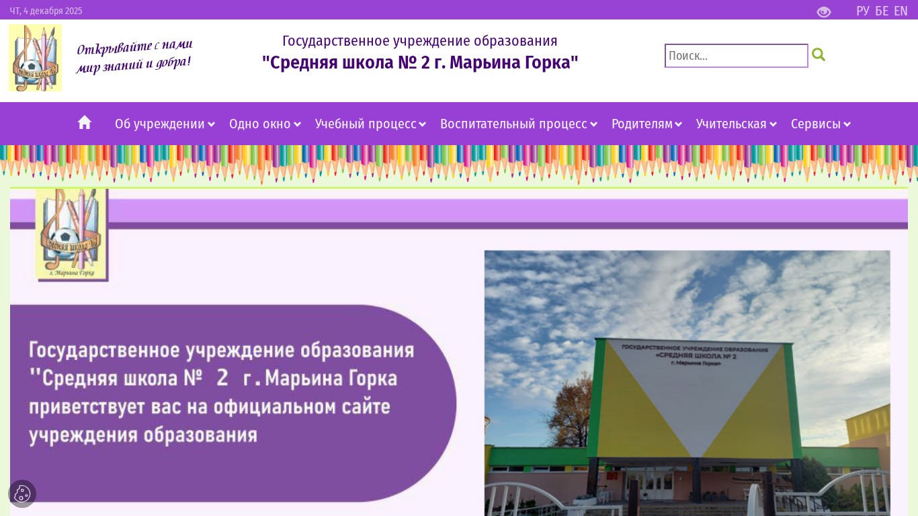Switch language to РУ
The width and height of the screenshot is (918, 516).
click(x=862, y=11)
